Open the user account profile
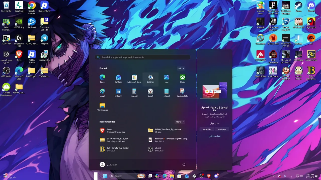 [x=108, y=164]
